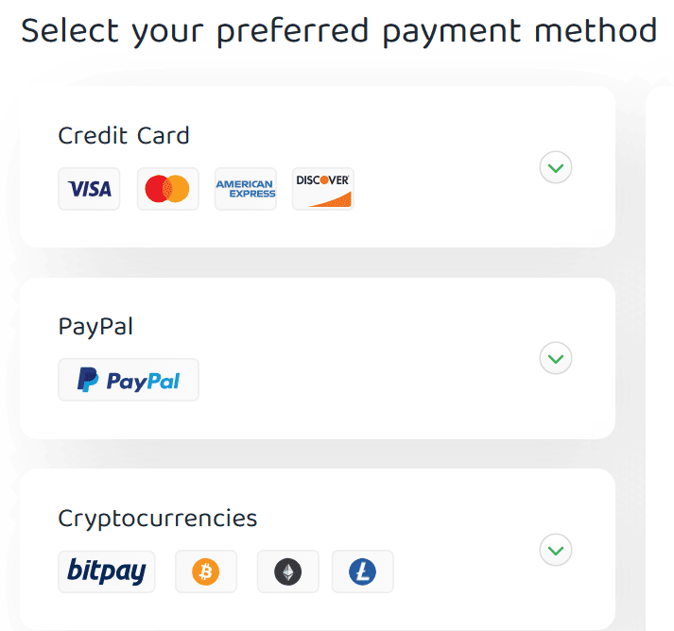This screenshot has width=674, height=631.
Task: Click the Discover card logo
Action: [323, 189]
